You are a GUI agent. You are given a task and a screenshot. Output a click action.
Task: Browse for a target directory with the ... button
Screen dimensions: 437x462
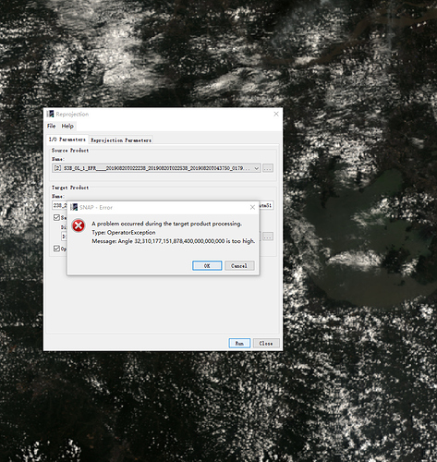(268, 237)
